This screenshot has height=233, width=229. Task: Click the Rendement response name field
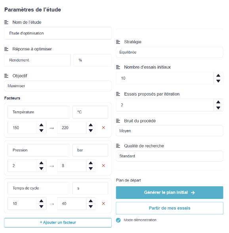(37, 60)
